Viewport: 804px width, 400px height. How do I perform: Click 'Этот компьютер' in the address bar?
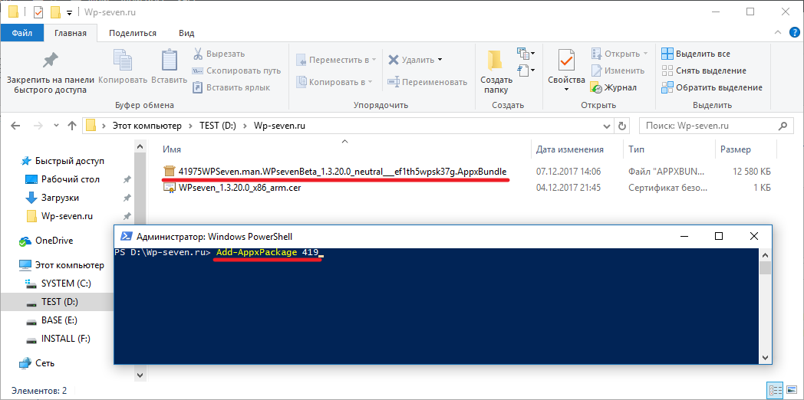[147, 126]
